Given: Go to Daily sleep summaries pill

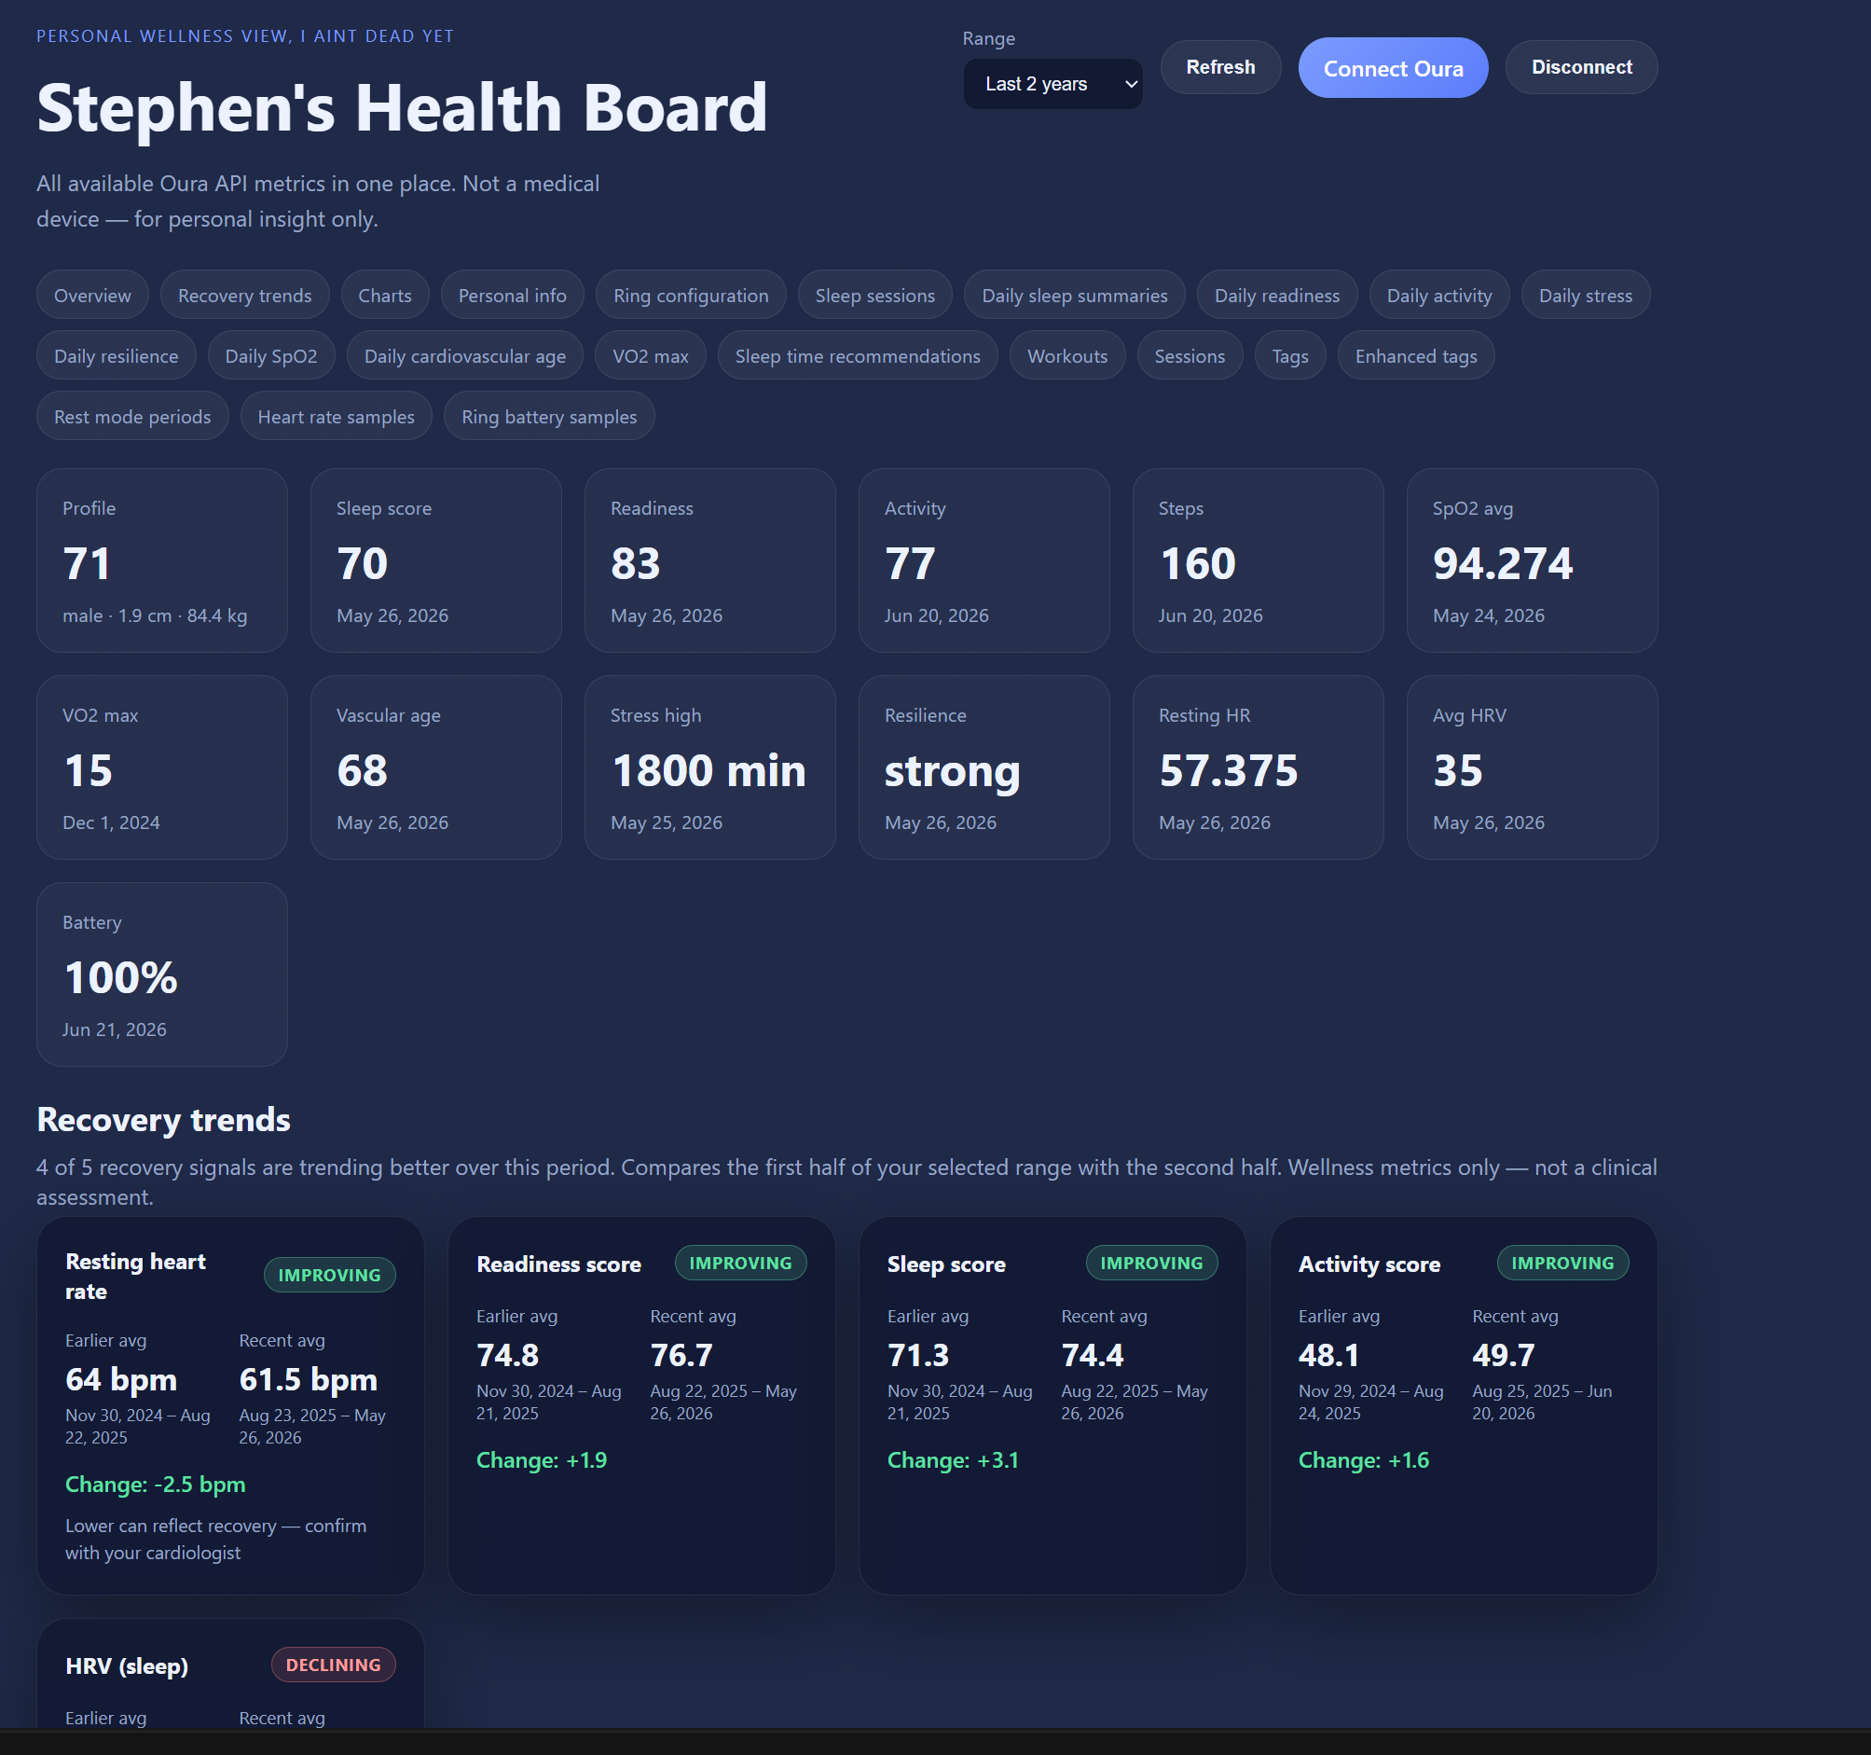Looking at the screenshot, I should (1075, 295).
